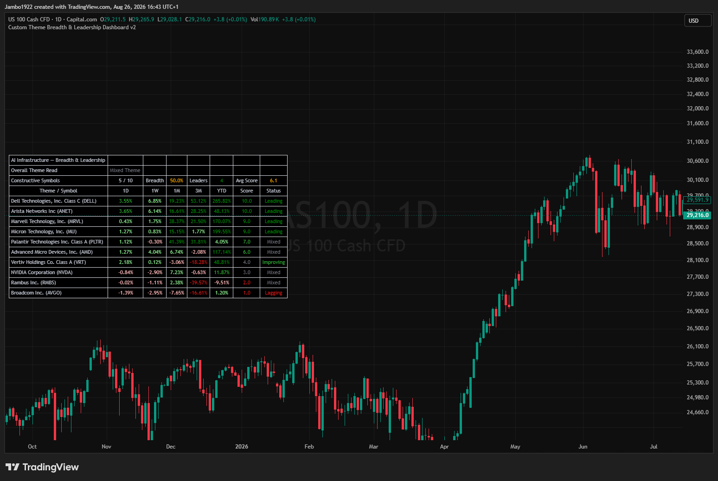The image size is (718, 481).
Task: Select the 5 / 10 constructive symbols value
Action: tap(126, 180)
